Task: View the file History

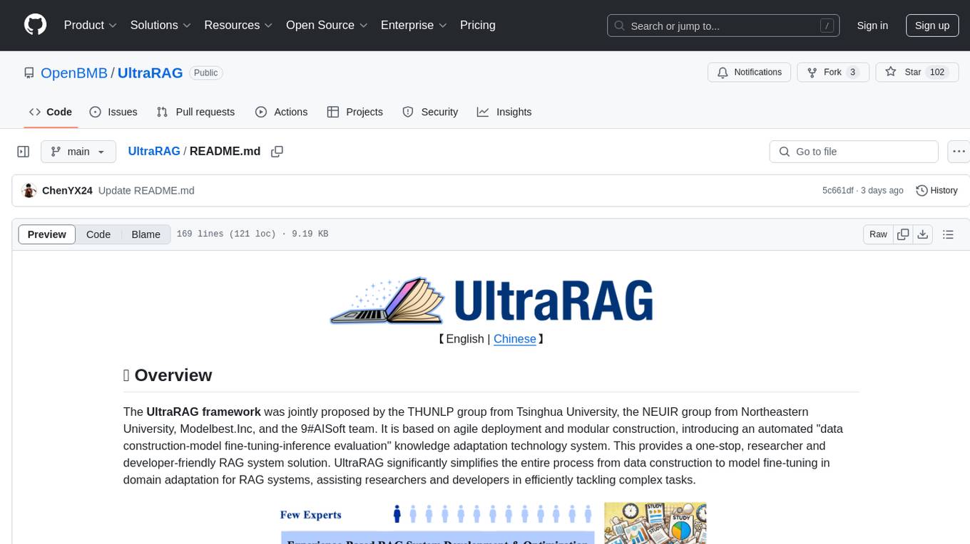Action: (936, 191)
